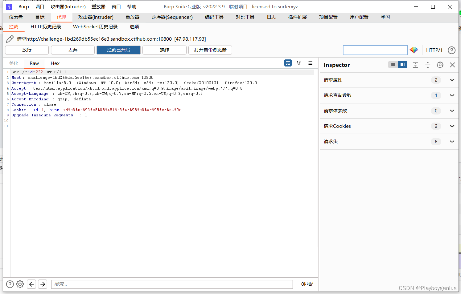Open the 用户配置 tab
The width and height of the screenshot is (461, 294).
[x=359, y=17]
